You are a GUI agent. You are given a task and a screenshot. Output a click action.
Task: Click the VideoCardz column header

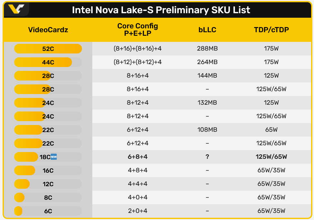[x=48, y=30]
